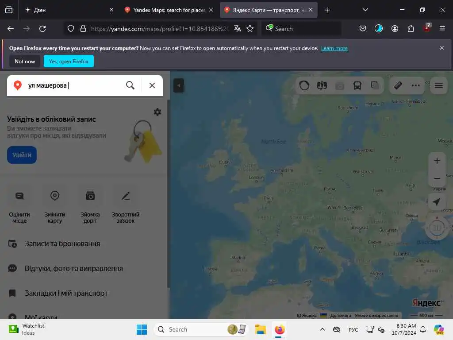The width and height of the screenshot is (453, 340).
Task: Open Watchlist Ideas widget
Action: pos(27,329)
